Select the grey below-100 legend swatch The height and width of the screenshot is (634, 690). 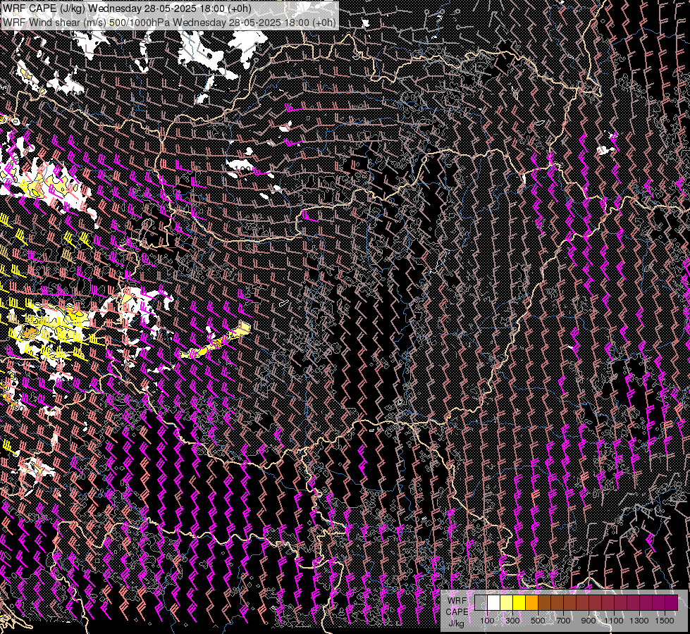pyautogui.click(x=481, y=603)
